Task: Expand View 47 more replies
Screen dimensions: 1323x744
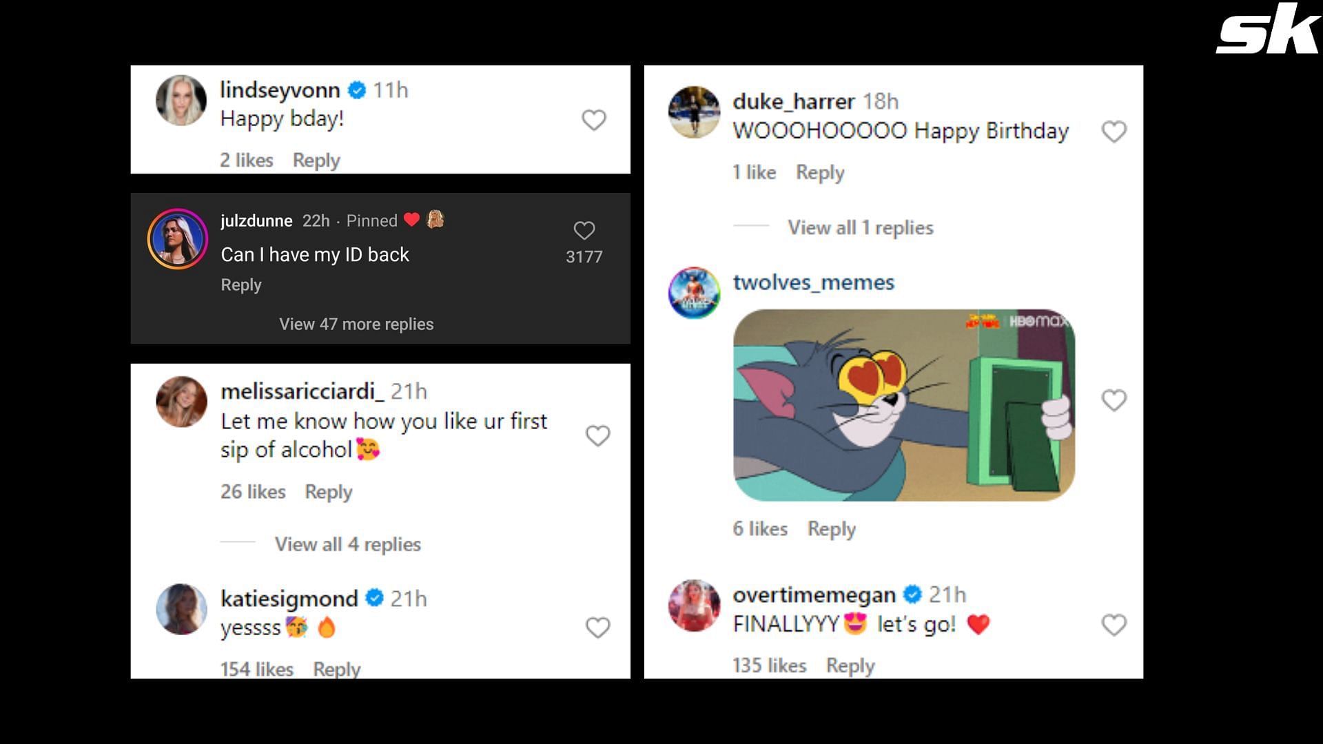Action: coord(356,324)
